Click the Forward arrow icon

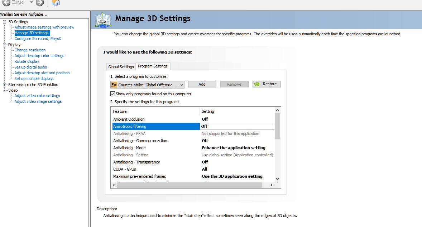pos(40,3)
